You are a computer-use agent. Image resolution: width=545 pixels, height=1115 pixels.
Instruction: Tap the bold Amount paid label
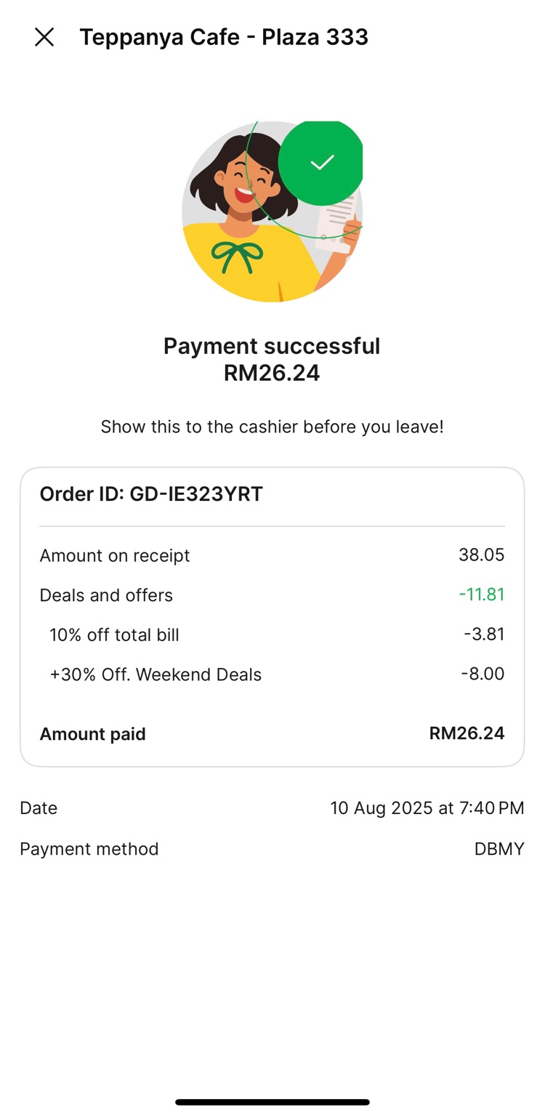[x=93, y=734]
